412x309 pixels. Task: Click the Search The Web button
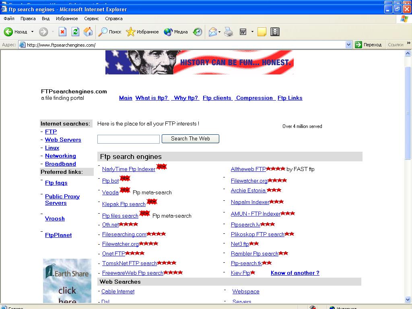click(x=190, y=139)
